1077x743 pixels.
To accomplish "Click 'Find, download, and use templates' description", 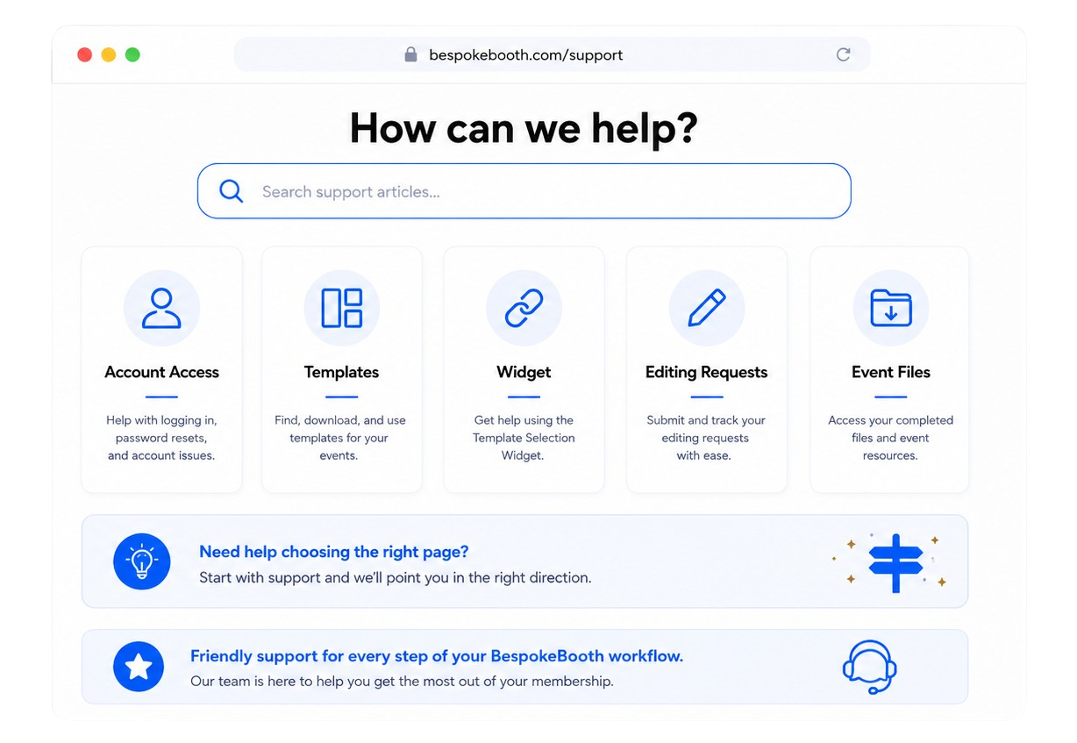I will (x=340, y=438).
